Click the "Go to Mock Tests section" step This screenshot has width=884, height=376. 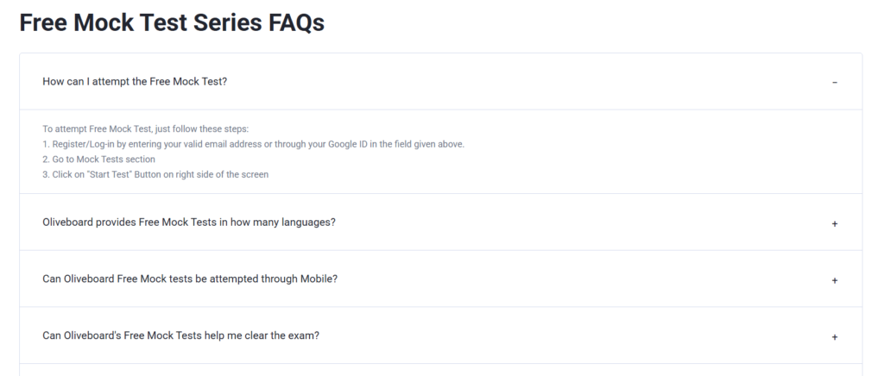pyautogui.click(x=98, y=160)
